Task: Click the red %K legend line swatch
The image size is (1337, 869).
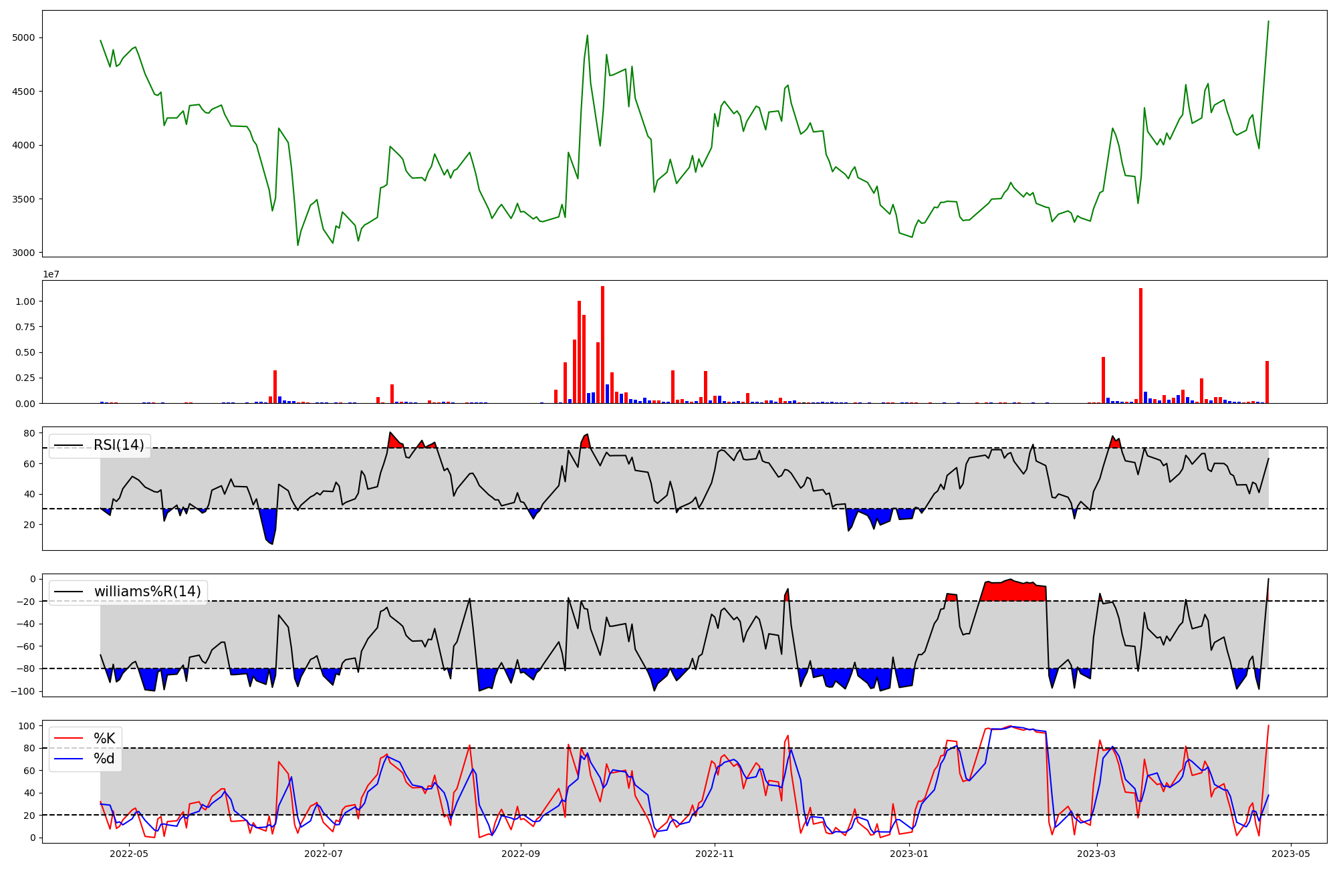Action: [x=68, y=739]
